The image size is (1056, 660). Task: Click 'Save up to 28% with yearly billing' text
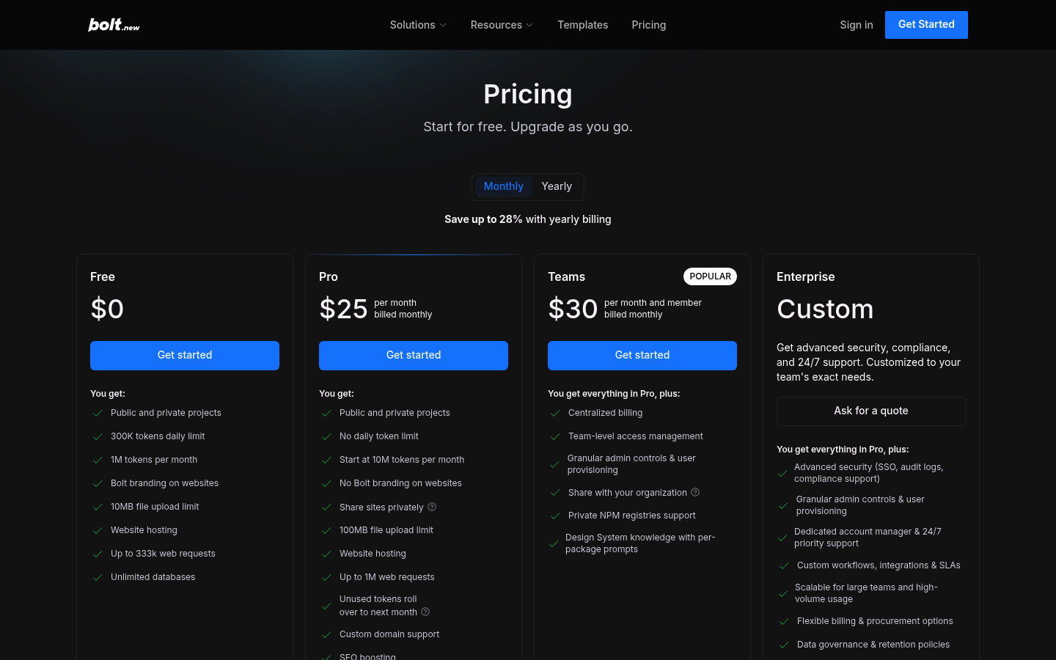[x=528, y=219]
